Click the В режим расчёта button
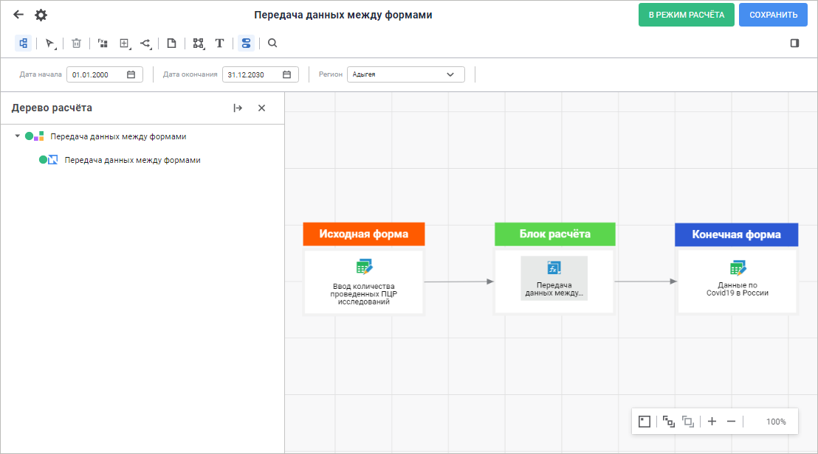 tap(686, 15)
